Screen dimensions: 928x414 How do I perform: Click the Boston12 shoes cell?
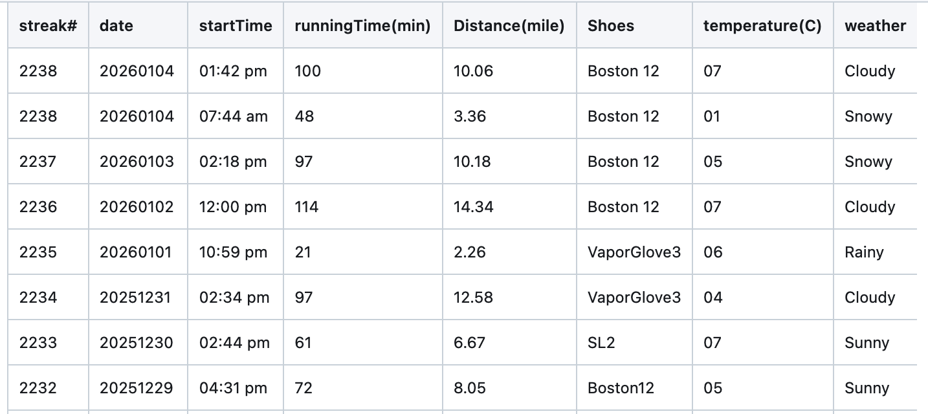coord(621,388)
